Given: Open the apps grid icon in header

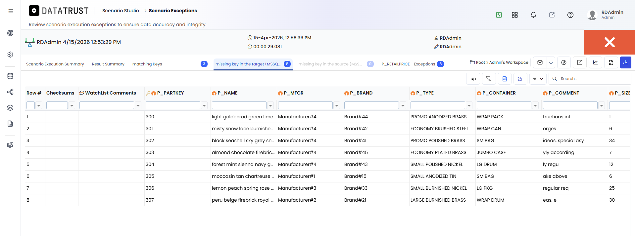Looking at the screenshot, I should point(515,15).
